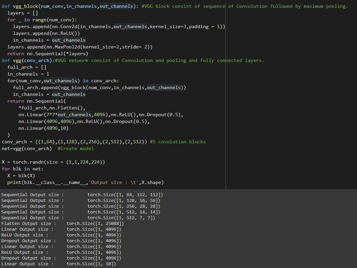Click output 'torch.Size([1, 512, 7, 7])'
The height and width of the screenshot is (268, 357).
coord(121,218)
